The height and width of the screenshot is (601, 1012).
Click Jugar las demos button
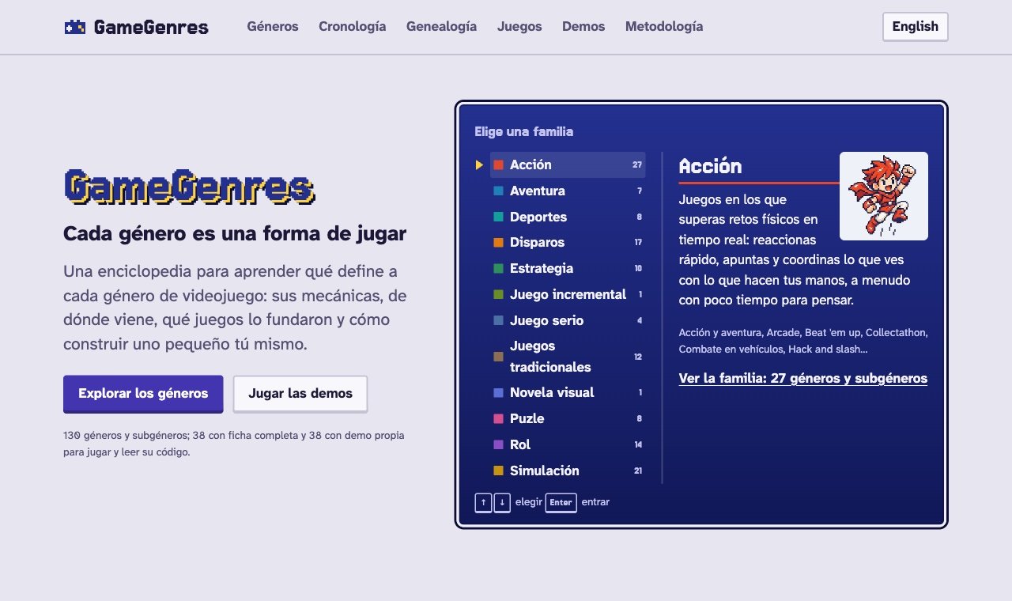(x=300, y=393)
